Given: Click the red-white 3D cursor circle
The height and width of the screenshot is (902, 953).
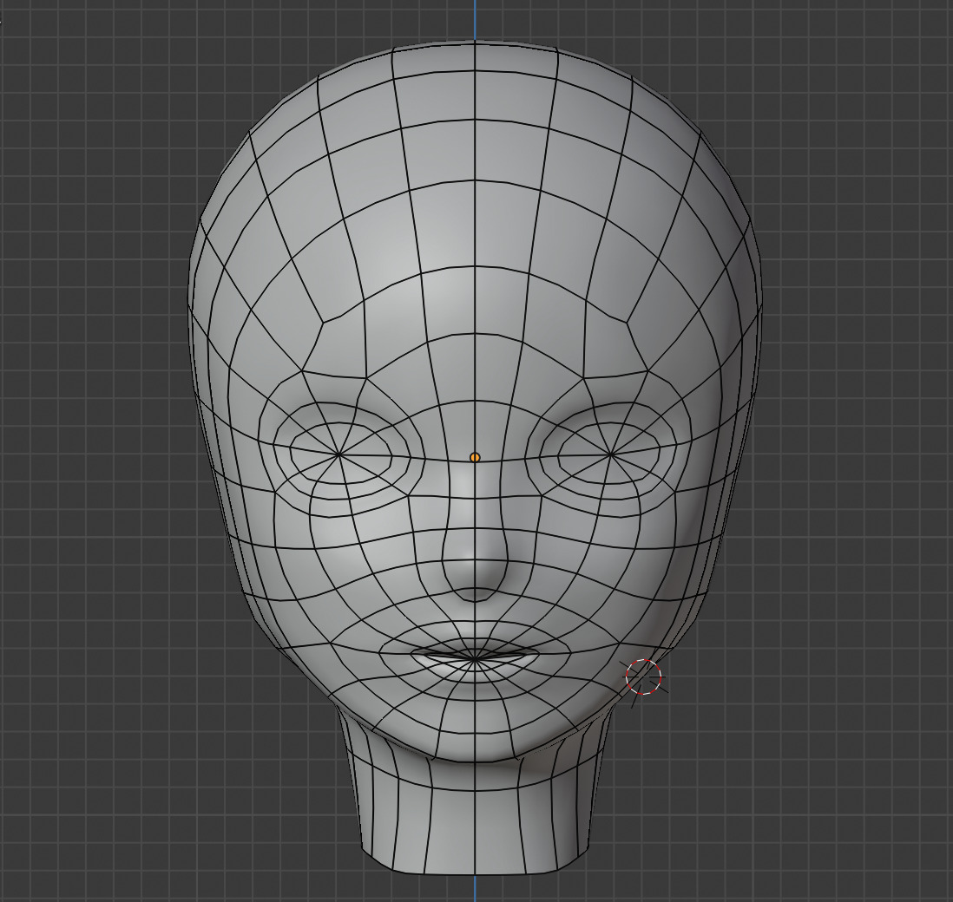Looking at the screenshot, I should tap(644, 677).
